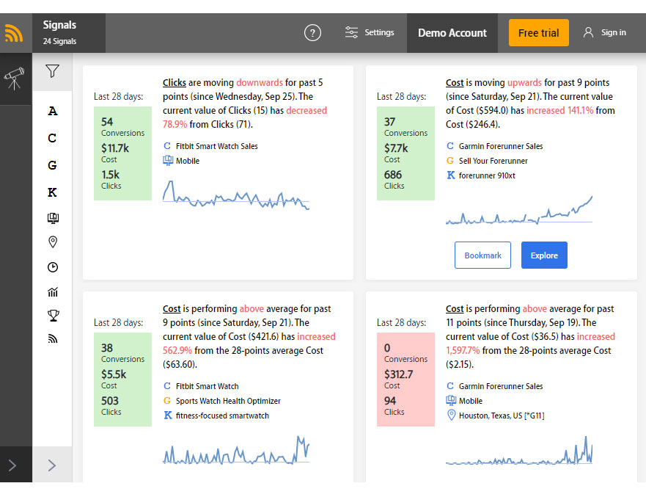Image resolution: width=646 pixels, height=497 pixels.
Task: Click the green stats box showing 38 Conversions
Action: point(122,380)
